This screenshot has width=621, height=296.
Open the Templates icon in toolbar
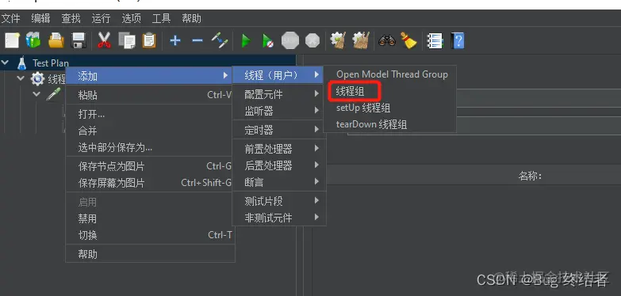click(33, 40)
